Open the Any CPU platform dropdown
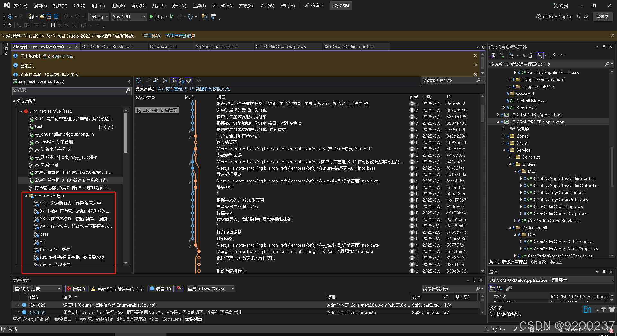 (129, 17)
